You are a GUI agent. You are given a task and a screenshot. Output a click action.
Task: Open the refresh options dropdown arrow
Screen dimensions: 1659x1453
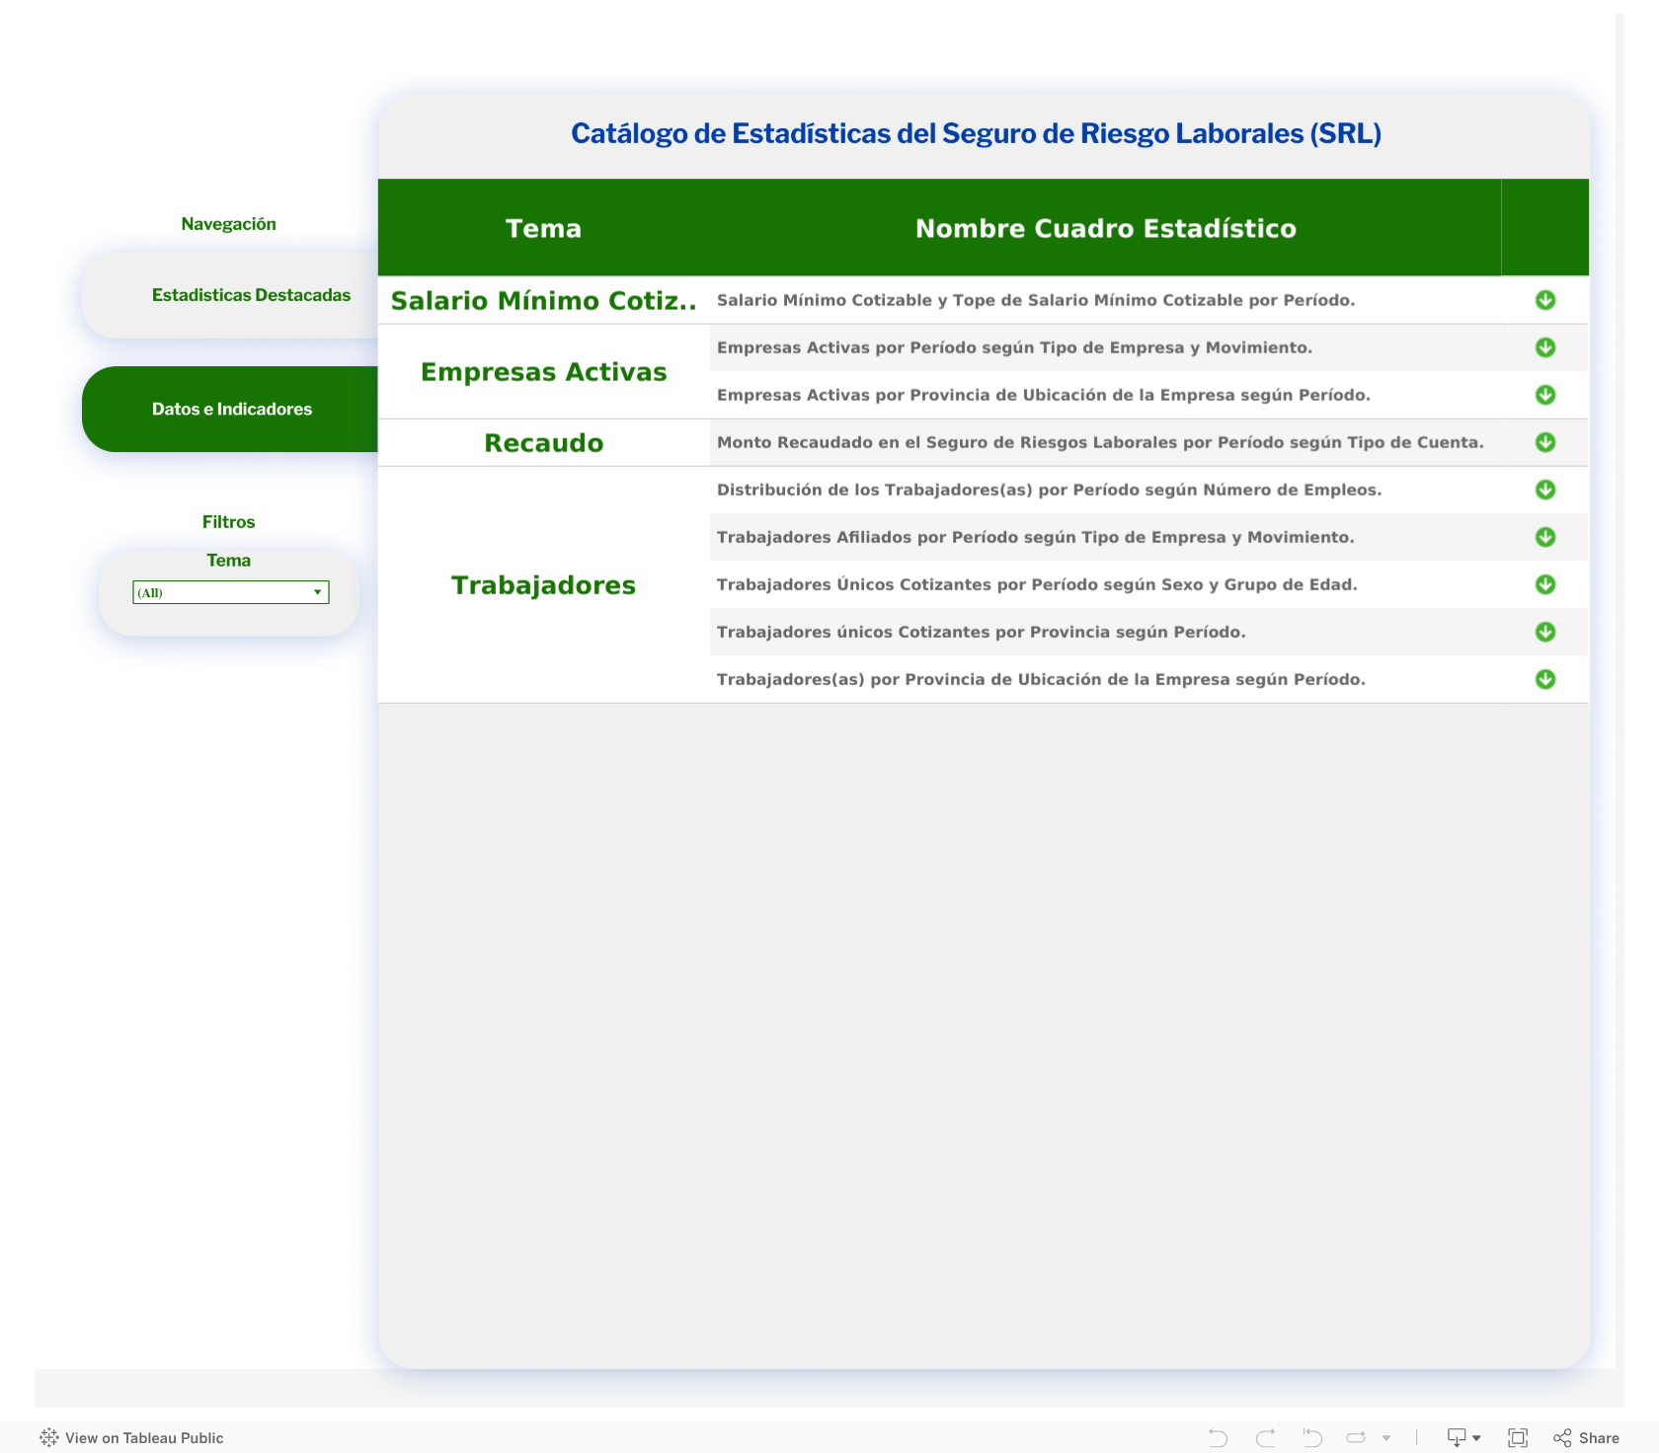coord(1386,1438)
